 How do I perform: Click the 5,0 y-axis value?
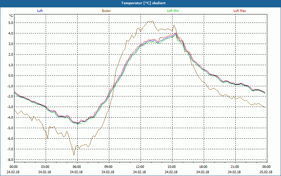pyautogui.click(x=11, y=23)
